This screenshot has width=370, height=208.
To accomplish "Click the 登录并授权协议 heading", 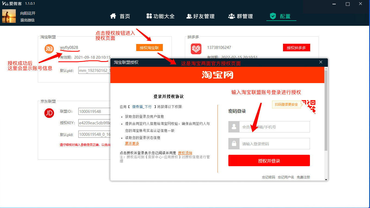I will [x=169, y=96].
